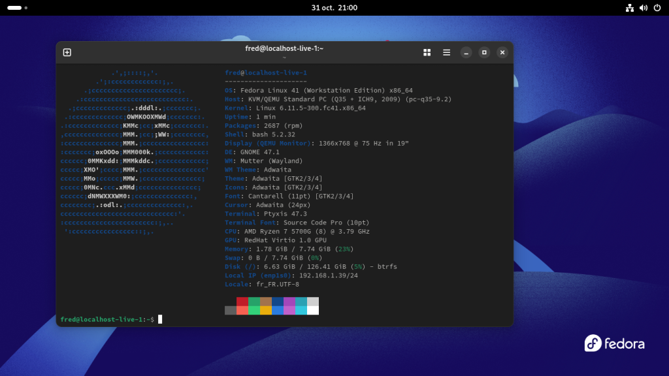The image size is (669, 376).
Task: Click the bright yellow color block
Action: [x=266, y=311]
